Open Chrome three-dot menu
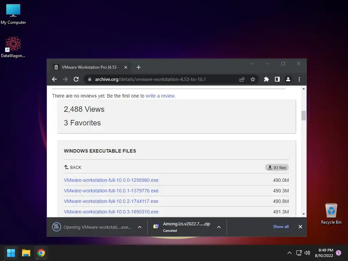Image resolution: width=348 pixels, height=261 pixels. (x=299, y=79)
